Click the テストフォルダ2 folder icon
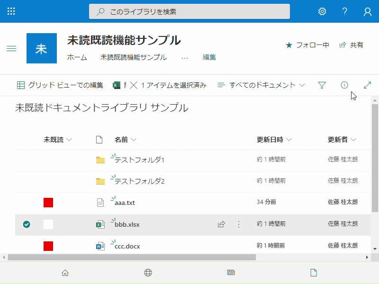Viewport: 379px width, 284px height. (100, 181)
